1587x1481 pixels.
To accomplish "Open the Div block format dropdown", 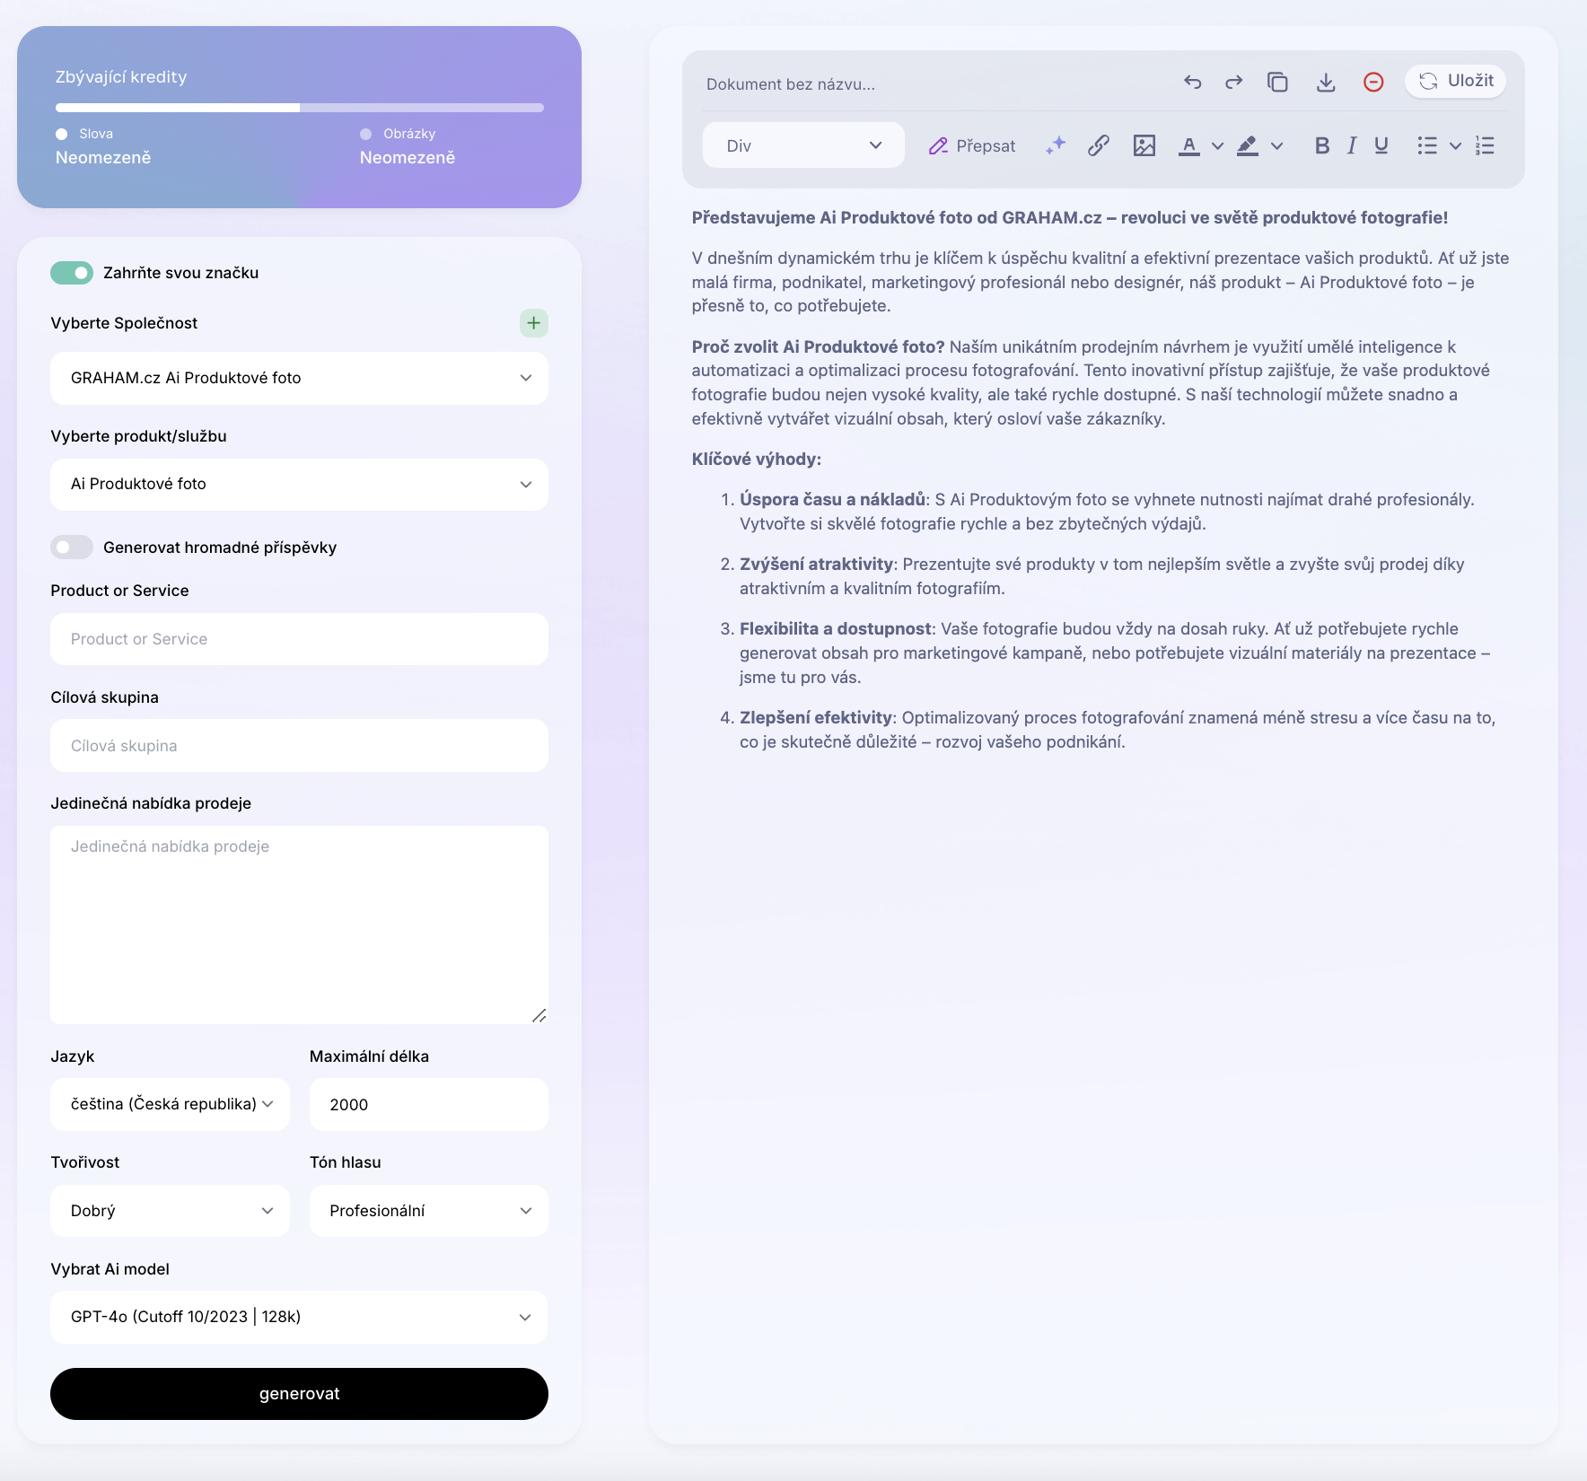I will click(x=803, y=145).
